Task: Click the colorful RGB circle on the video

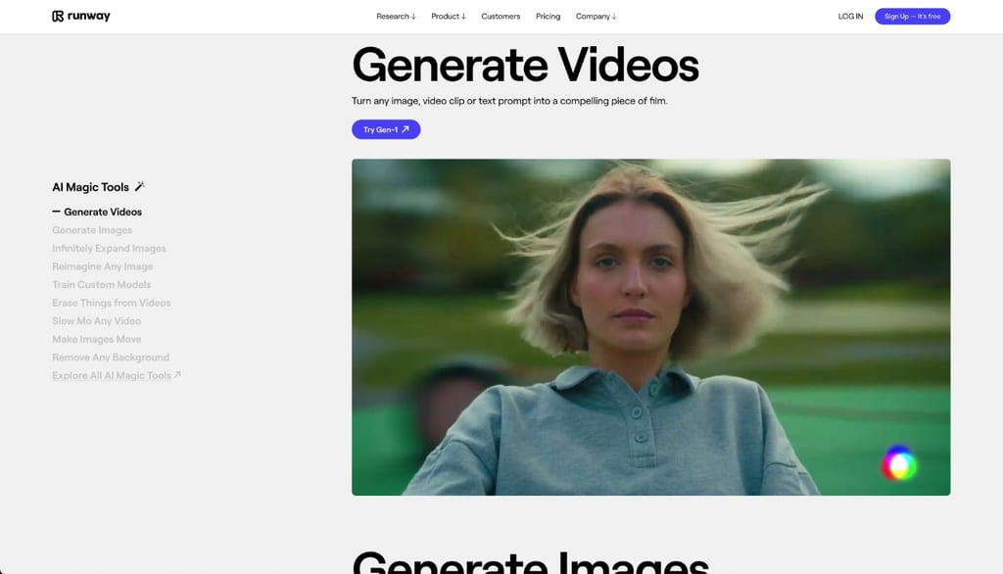Action: 899,464
